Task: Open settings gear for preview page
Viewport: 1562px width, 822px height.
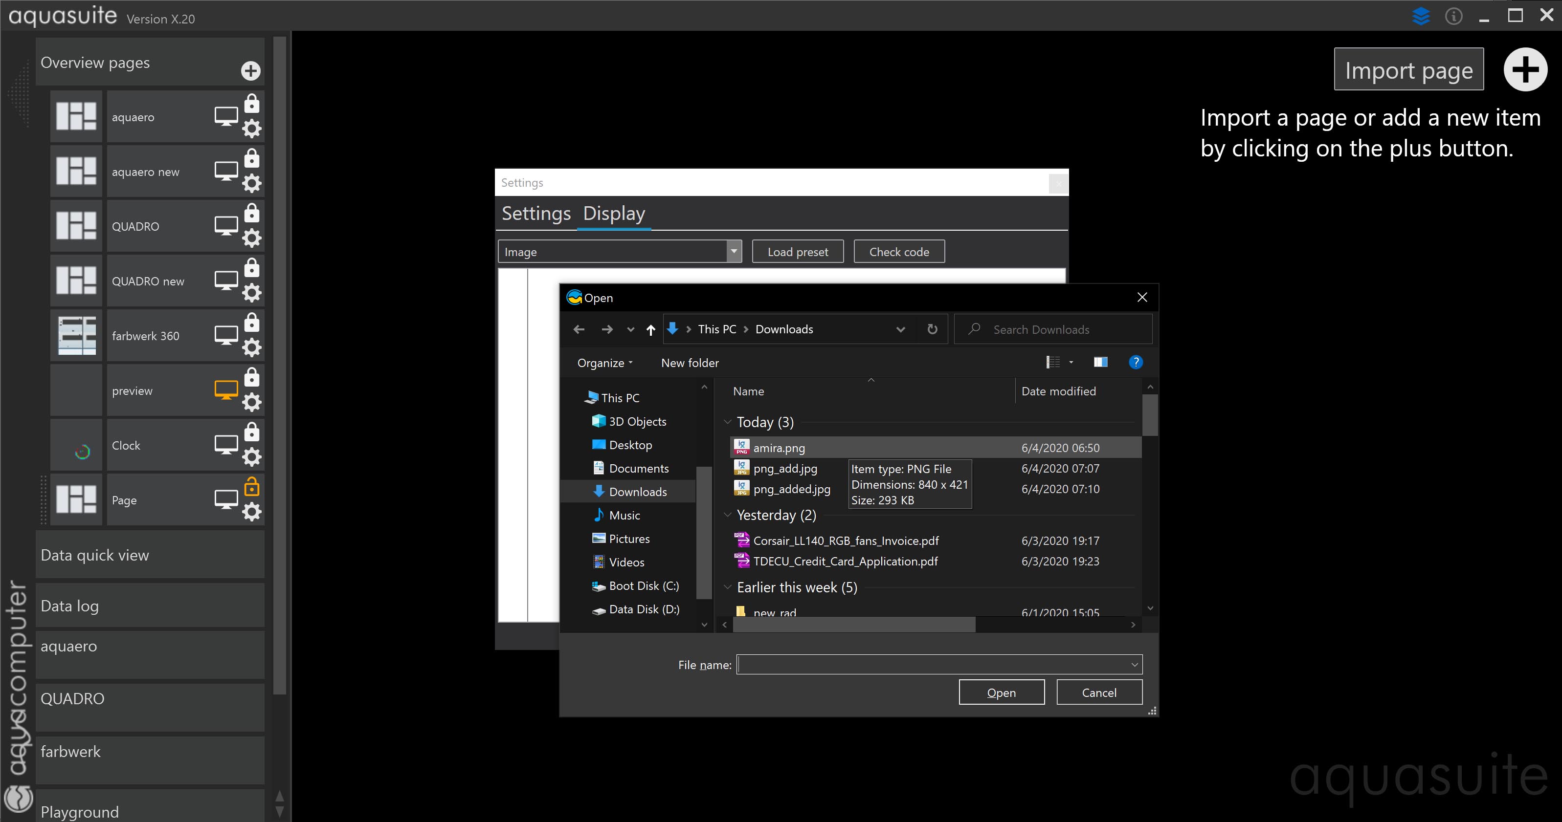Action: pyautogui.click(x=252, y=402)
